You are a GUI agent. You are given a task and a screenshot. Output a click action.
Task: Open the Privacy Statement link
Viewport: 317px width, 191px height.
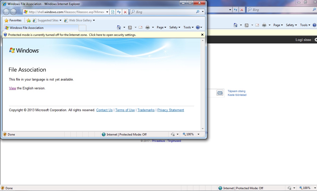pos(170,110)
